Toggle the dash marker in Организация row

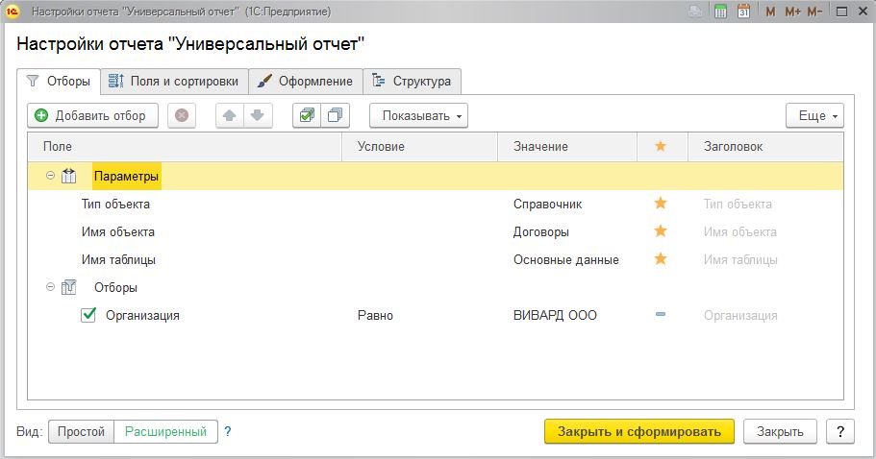click(x=661, y=315)
